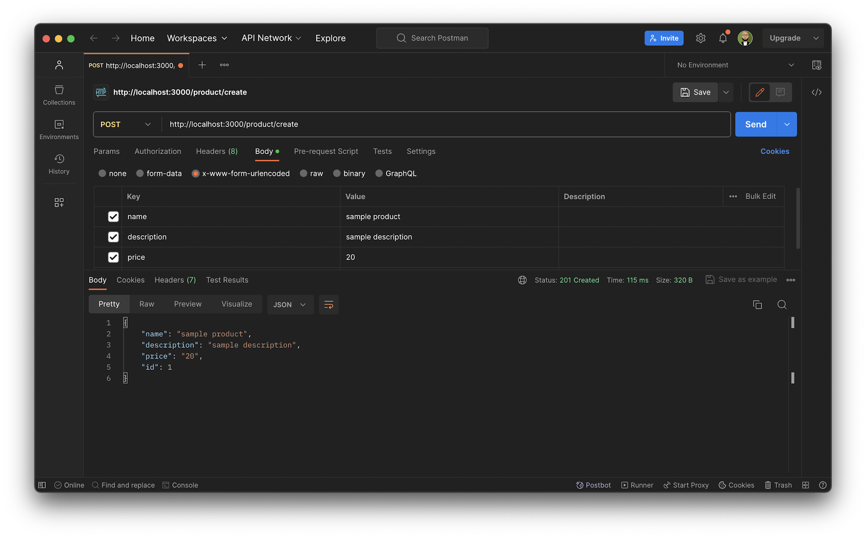Copy the response body
The width and height of the screenshot is (866, 538).
[x=757, y=304]
